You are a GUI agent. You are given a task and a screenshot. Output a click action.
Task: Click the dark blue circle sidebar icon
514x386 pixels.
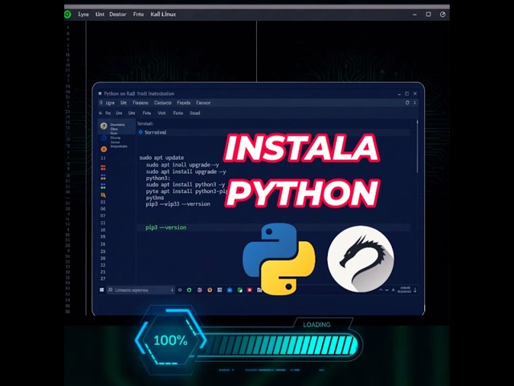[104, 138]
